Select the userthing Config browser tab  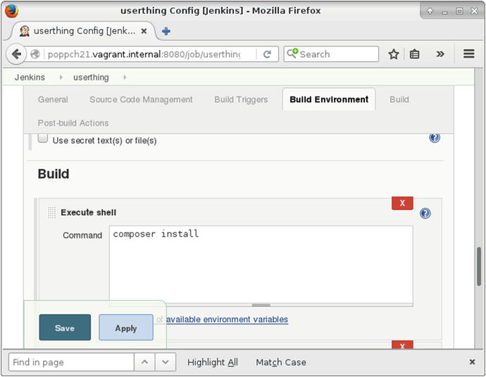pos(84,31)
